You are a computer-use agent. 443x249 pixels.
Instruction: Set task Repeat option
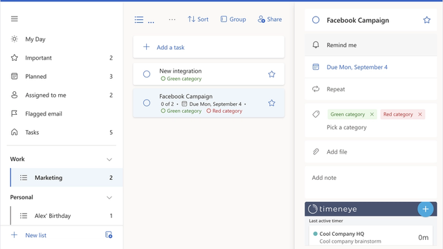pyautogui.click(x=371, y=89)
